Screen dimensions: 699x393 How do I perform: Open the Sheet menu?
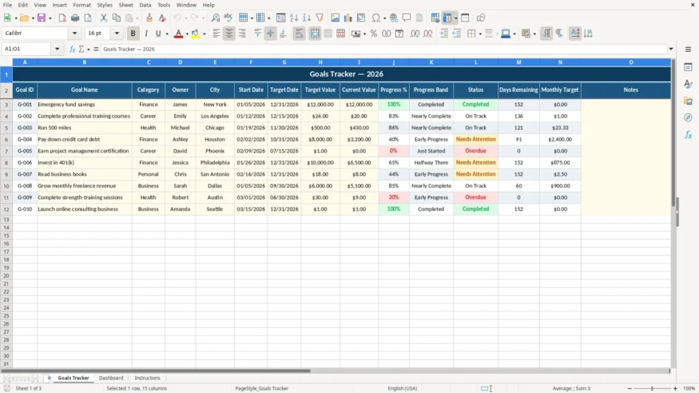126,5
